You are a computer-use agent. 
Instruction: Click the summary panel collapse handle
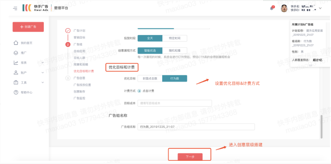coord(311,66)
